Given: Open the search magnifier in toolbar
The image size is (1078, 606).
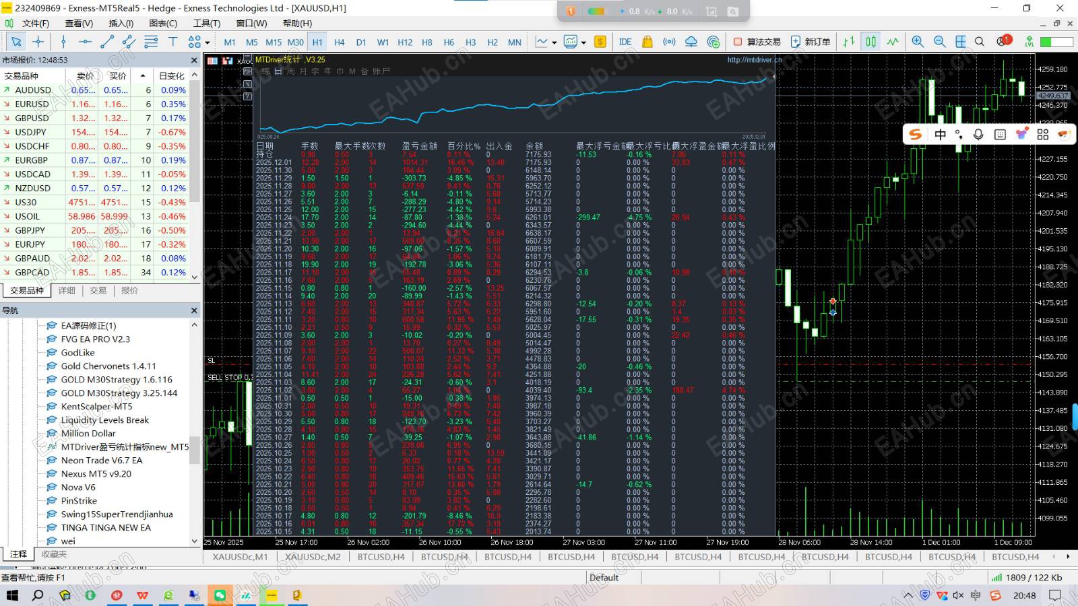Looking at the screenshot, I should [980, 42].
